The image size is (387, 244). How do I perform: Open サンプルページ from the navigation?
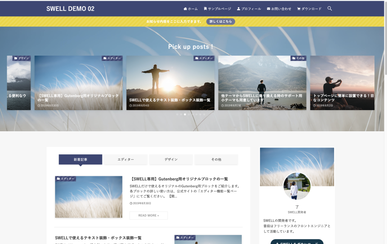217,9
